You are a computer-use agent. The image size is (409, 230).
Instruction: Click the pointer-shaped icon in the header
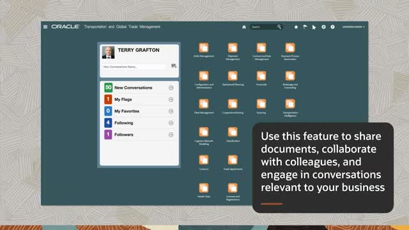(314, 27)
